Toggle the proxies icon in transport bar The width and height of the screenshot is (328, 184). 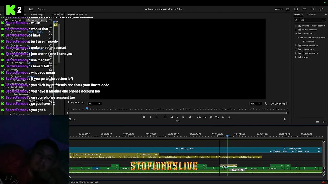(223, 117)
